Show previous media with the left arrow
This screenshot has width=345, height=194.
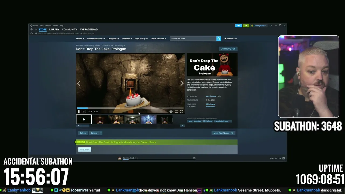[79, 84]
